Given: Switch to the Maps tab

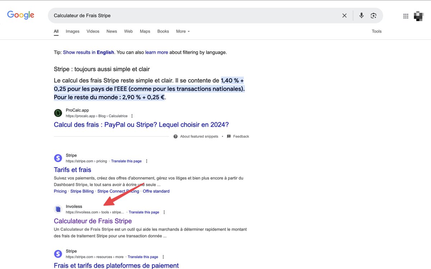Looking at the screenshot, I should click(x=145, y=31).
